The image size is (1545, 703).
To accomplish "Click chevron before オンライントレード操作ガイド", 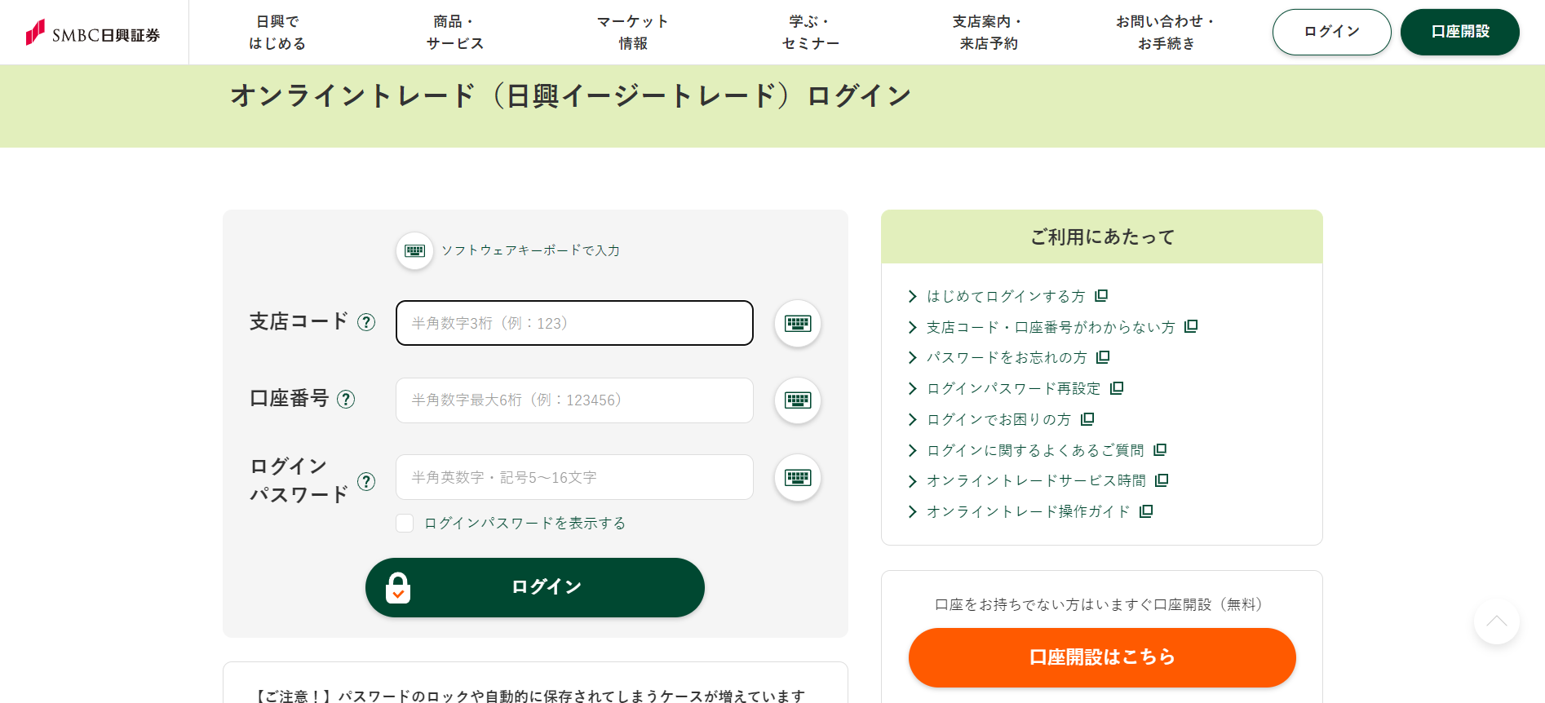I will pos(913,511).
